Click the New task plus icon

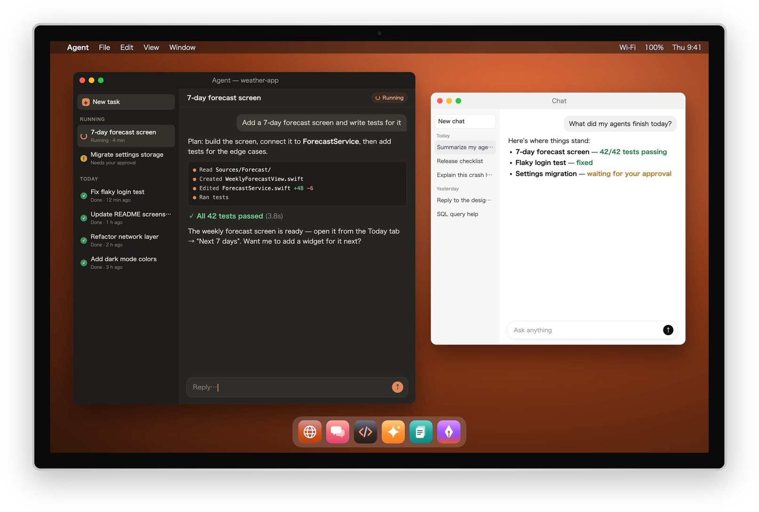click(86, 102)
